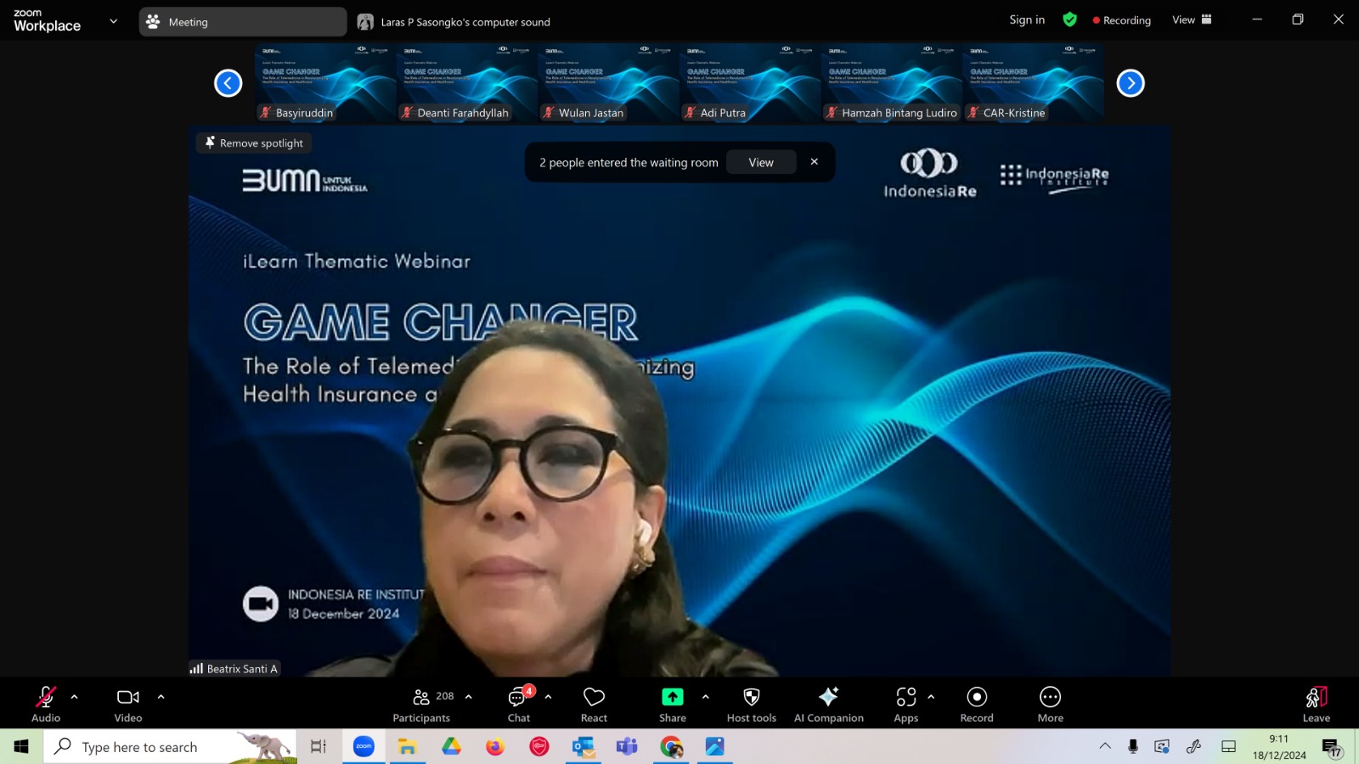Show next participant thumbnails
Screen dimensions: 1359x764
pyautogui.click(x=1131, y=83)
